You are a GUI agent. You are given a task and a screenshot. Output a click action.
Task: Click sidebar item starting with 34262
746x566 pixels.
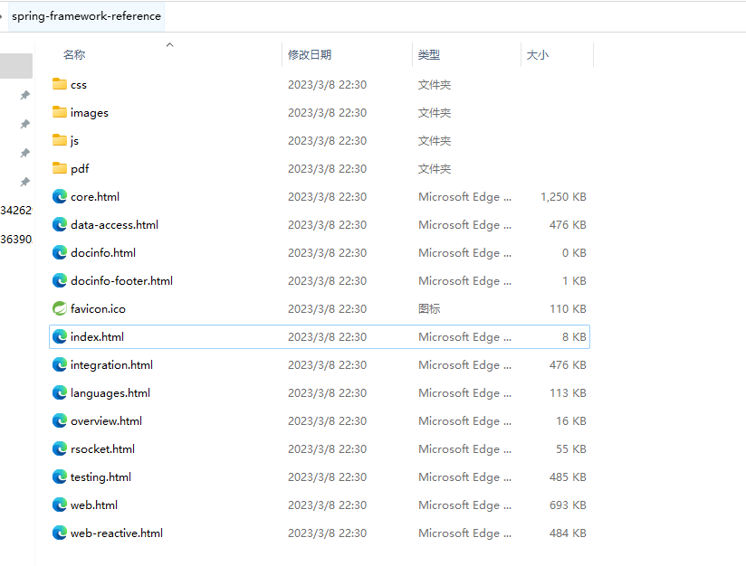(16, 210)
